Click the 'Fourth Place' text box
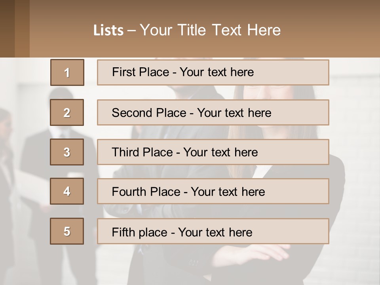 (x=213, y=191)
